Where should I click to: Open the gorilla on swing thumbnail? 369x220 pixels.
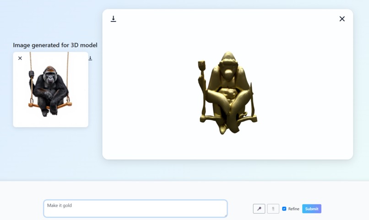point(51,90)
